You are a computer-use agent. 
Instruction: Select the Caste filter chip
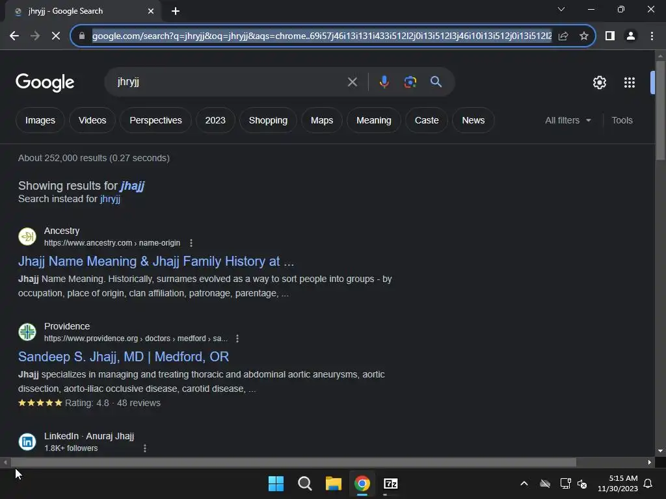[x=427, y=120]
